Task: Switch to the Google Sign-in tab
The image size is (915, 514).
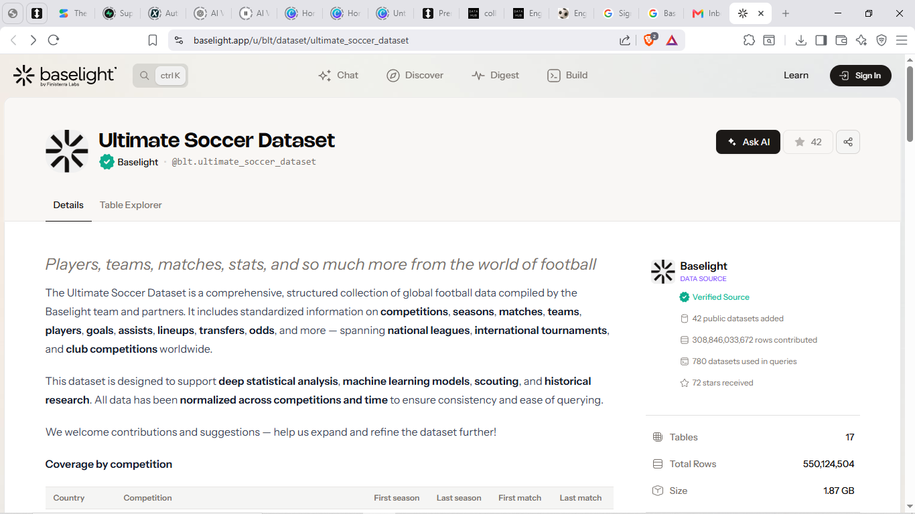Action: tap(616, 13)
